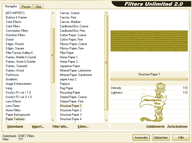The image size is (192, 143).
Task: Click Zurücksetzen to reset values
Action: 177,126
